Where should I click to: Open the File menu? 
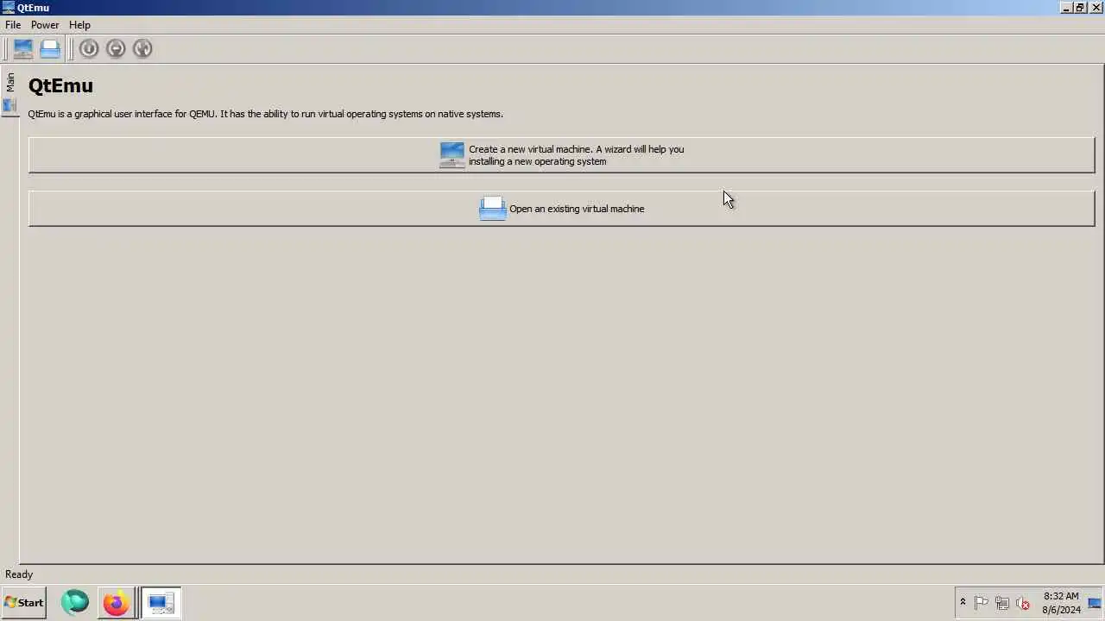(13, 25)
